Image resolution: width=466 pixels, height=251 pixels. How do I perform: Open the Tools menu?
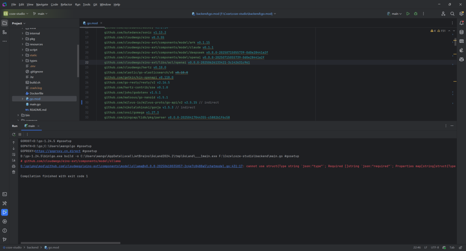point(86,4)
